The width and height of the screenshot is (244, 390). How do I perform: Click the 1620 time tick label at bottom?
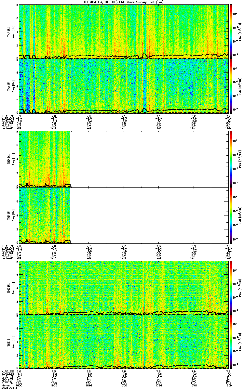pos(54,385)
